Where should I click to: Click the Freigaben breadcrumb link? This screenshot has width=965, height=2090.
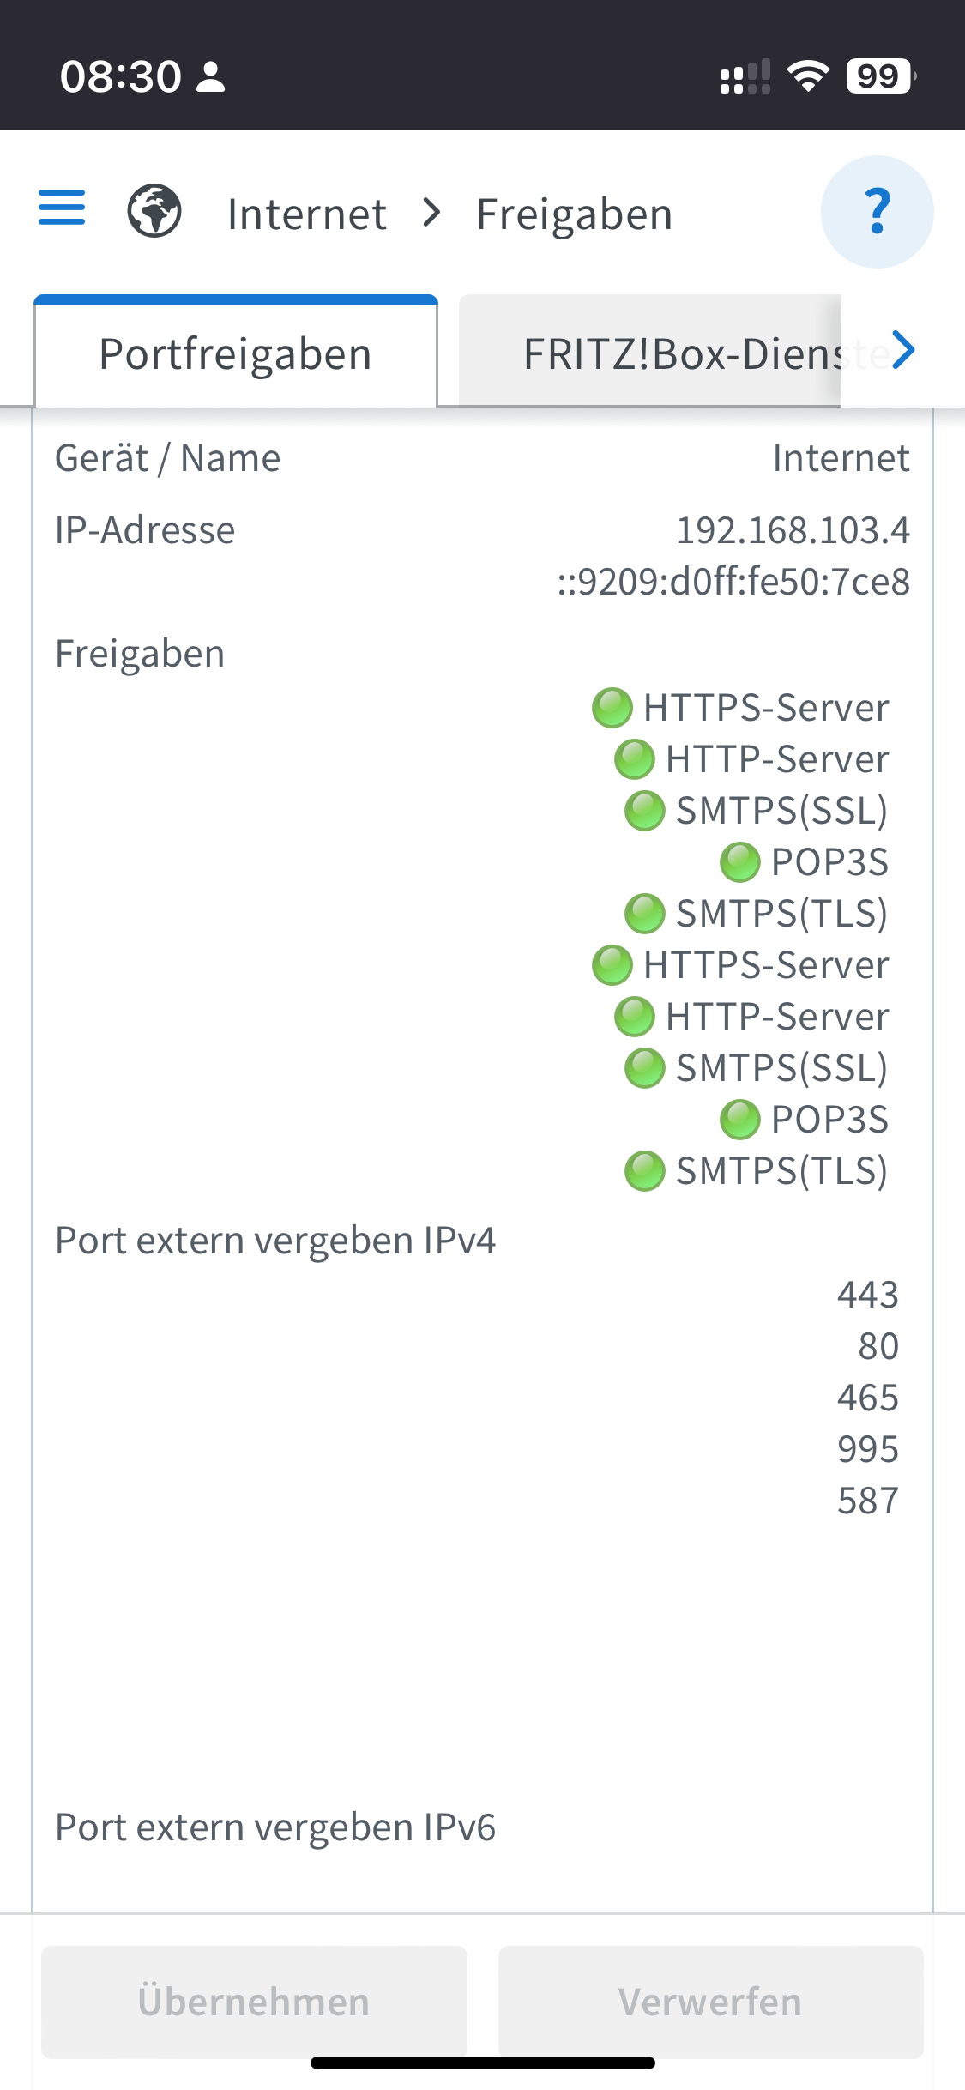[574, 214]
